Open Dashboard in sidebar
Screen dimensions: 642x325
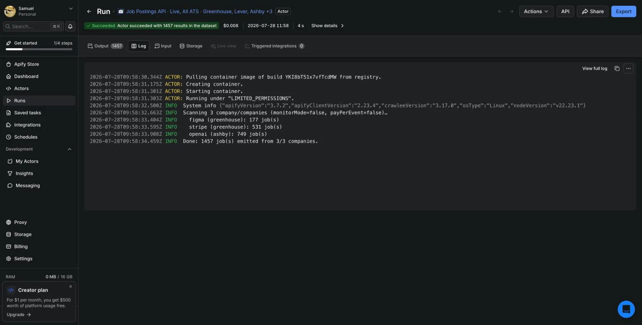click(39, 76)
